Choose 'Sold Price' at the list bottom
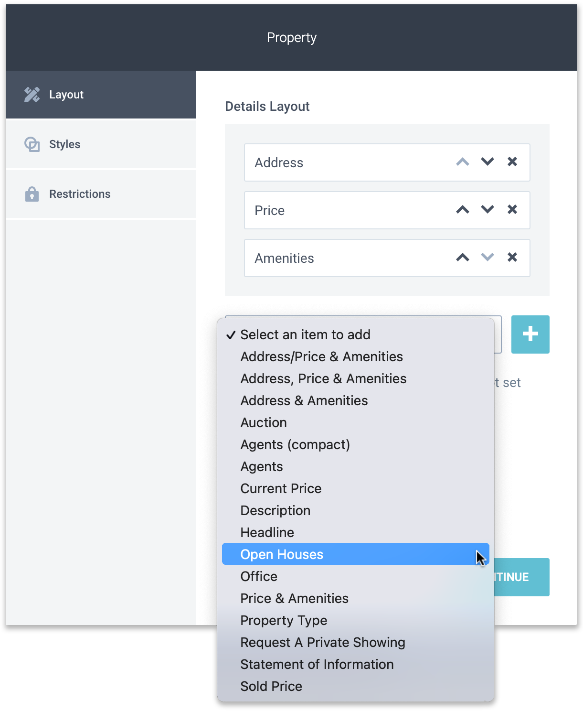Screen dimensions: 583x711 point(271,686)
